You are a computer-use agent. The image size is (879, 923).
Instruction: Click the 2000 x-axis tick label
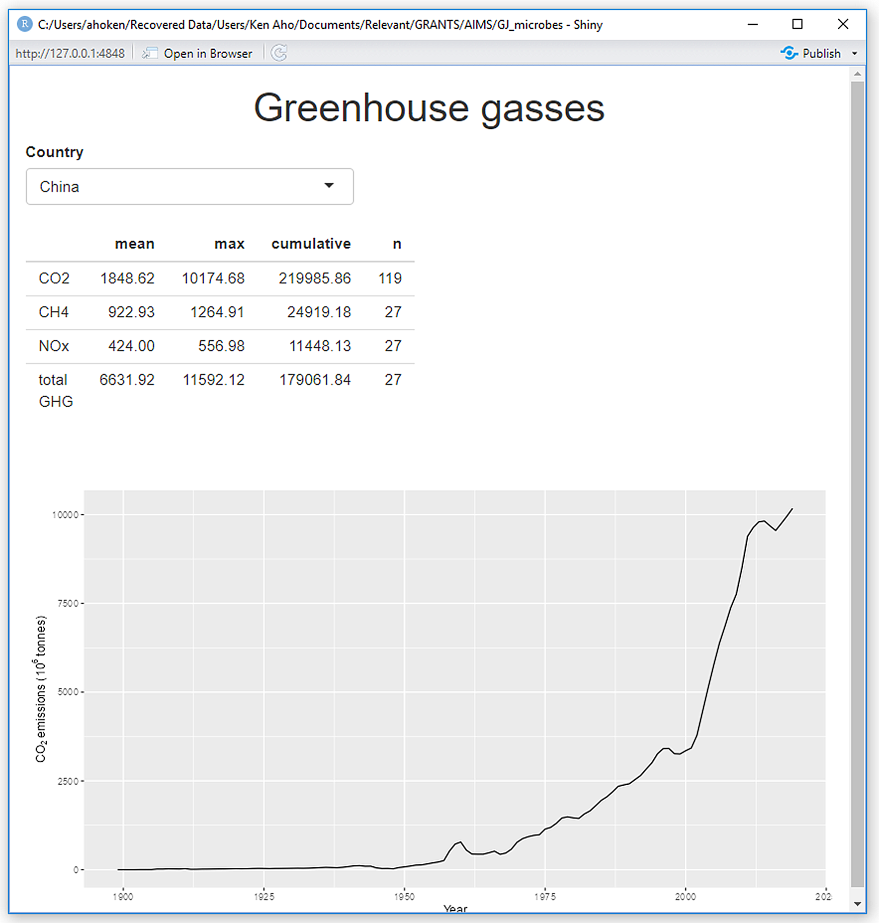(685, 897)
